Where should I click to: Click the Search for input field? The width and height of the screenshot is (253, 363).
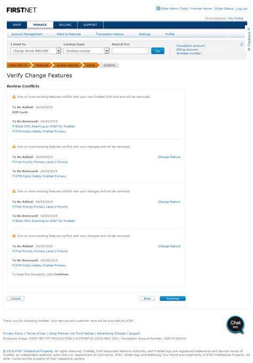[130, 51]
